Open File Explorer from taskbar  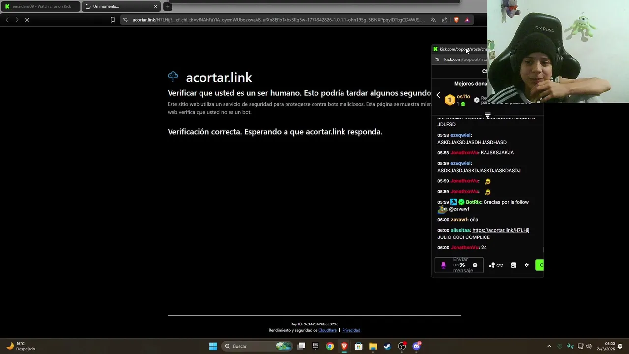(373, 346)
